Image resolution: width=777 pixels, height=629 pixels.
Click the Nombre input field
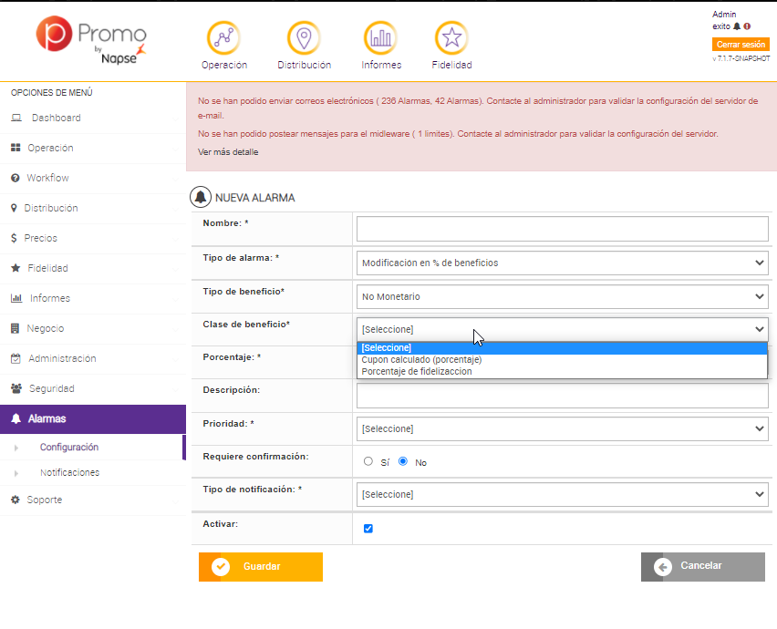click(x=562, y=229)
